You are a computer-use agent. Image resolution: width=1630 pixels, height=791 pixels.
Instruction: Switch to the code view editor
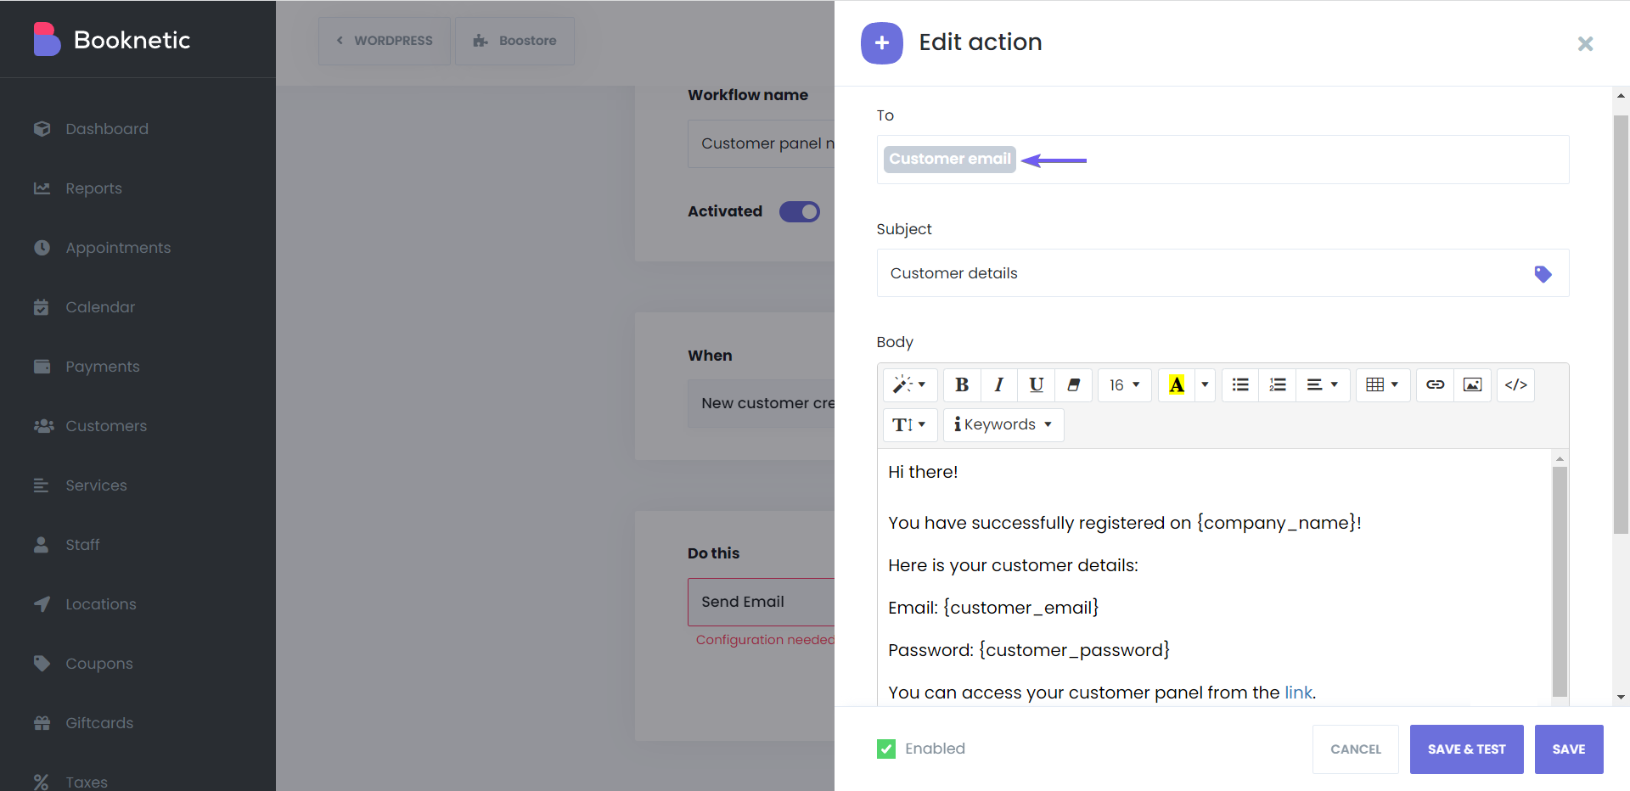point(1515,384)
